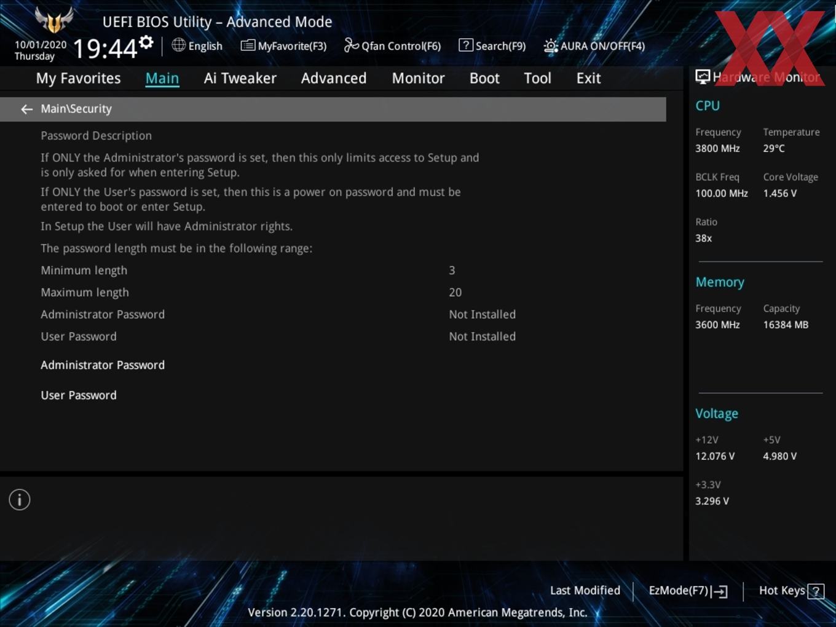
Task: Open MyFavorite(F3)
Action: coord(292,46)
